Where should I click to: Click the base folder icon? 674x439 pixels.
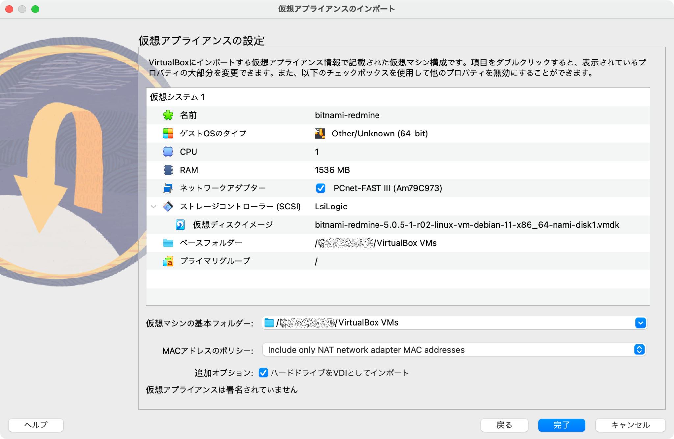click(168, 243)
